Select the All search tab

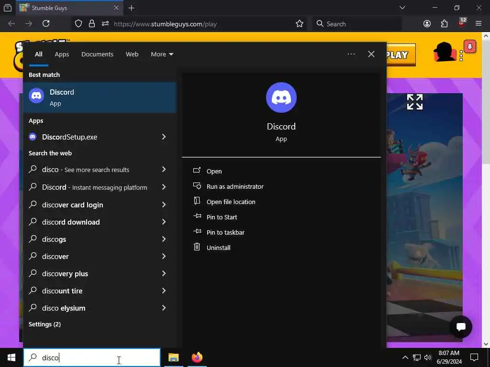coord(38,54)
